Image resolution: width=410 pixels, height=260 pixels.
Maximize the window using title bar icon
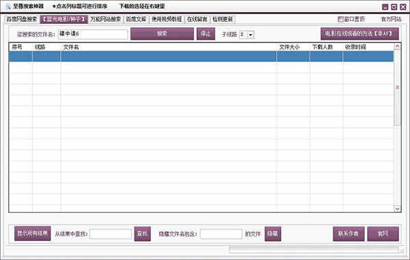coord(394,7)
